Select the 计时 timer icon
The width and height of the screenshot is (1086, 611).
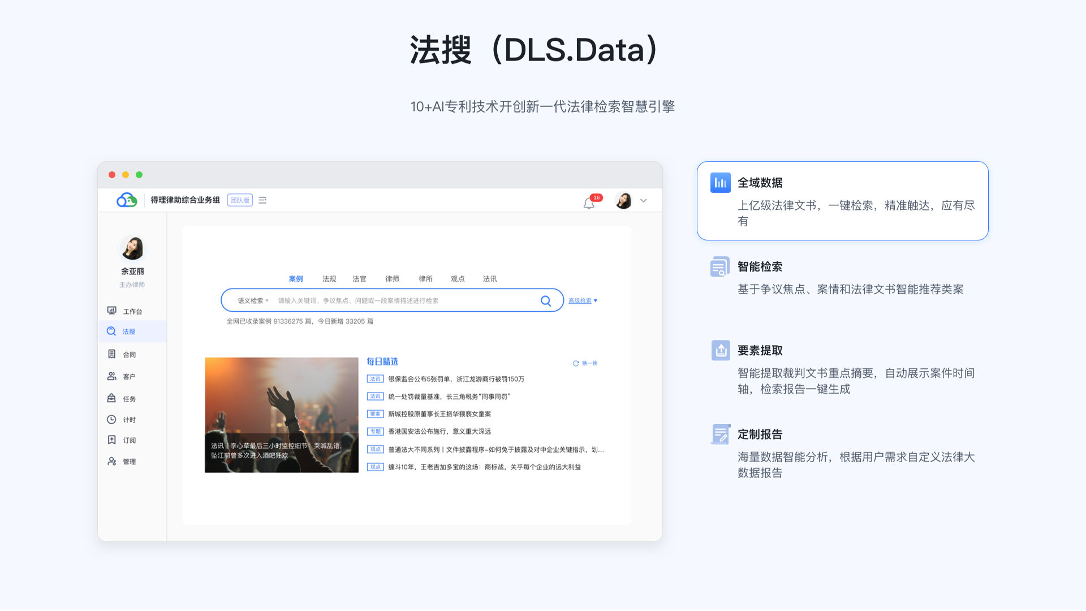(x=129, y=419)
